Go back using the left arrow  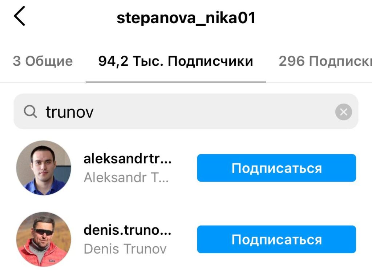point(20,16)
